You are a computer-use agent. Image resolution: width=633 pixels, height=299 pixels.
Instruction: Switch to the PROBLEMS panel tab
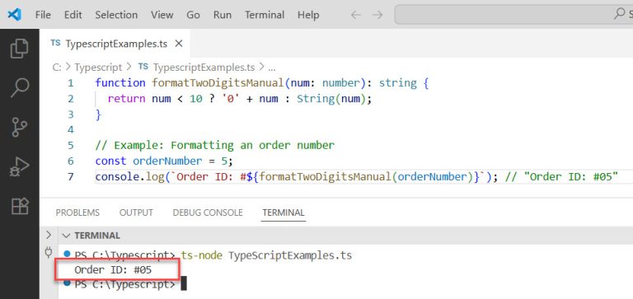coord(77,213)
